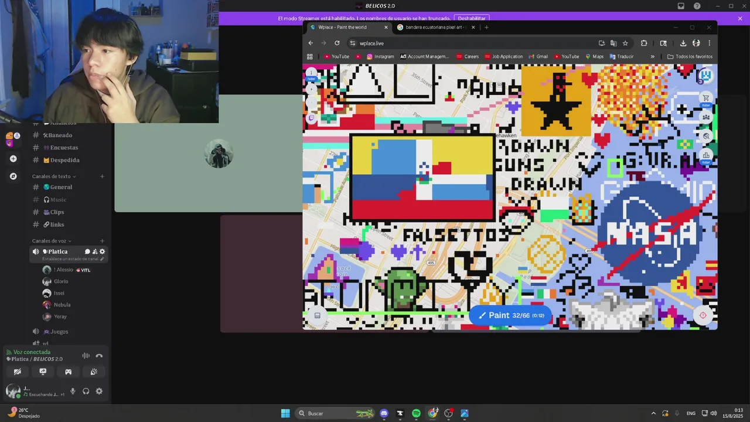Open Discord user settings gear

point(99,392)
